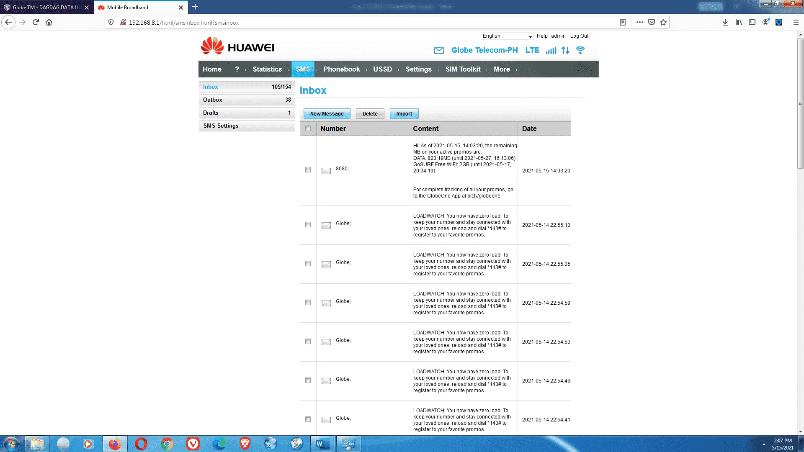Click the Delete button

(x=370, y=114)
